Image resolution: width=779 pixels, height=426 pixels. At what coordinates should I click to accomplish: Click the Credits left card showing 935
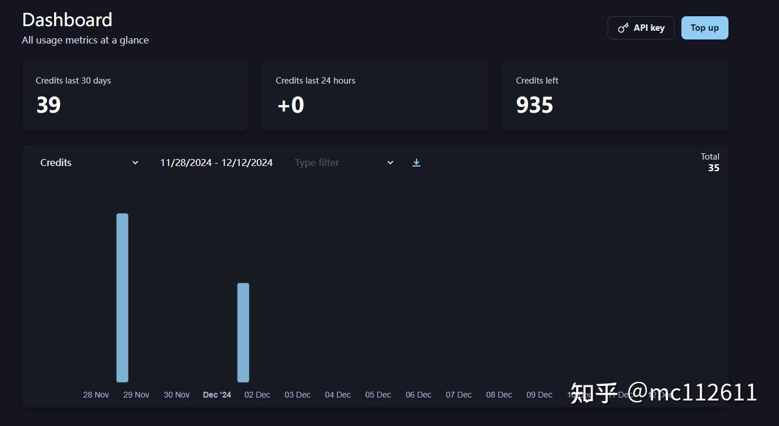tap(615, 96)
